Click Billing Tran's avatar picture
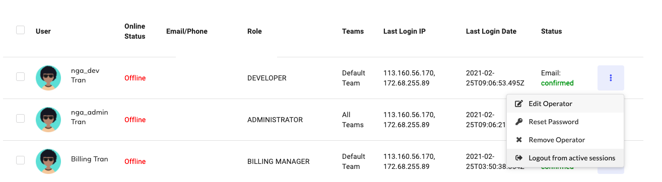The image size is (662, 182). tap(48, 161)
